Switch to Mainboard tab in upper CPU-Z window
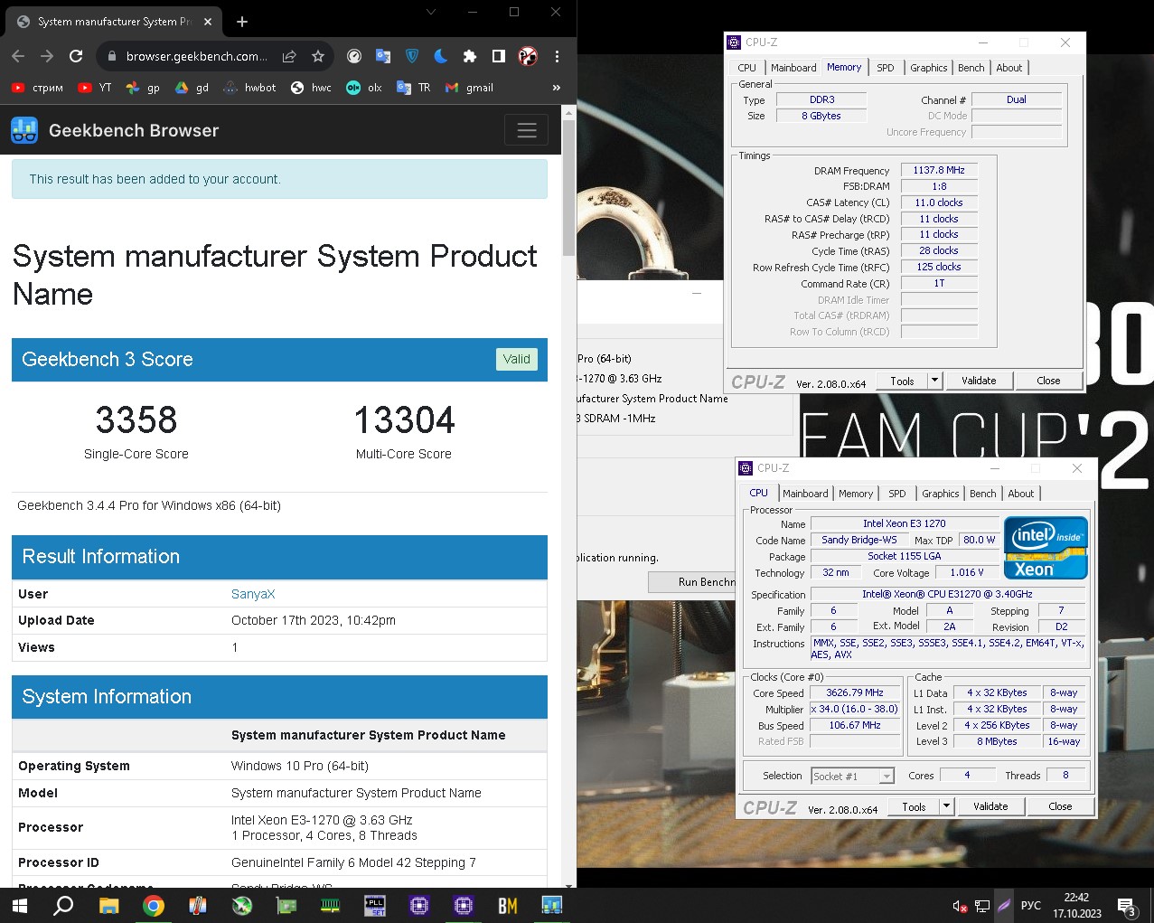The width and height of the screenshot is (1154, 923). coord(793,68)
